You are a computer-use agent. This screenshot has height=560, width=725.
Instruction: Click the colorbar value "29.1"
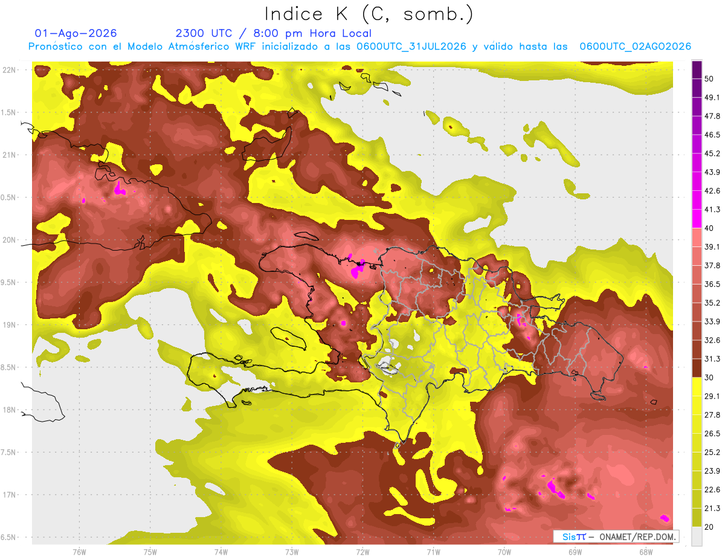click(x=712, y=396)
